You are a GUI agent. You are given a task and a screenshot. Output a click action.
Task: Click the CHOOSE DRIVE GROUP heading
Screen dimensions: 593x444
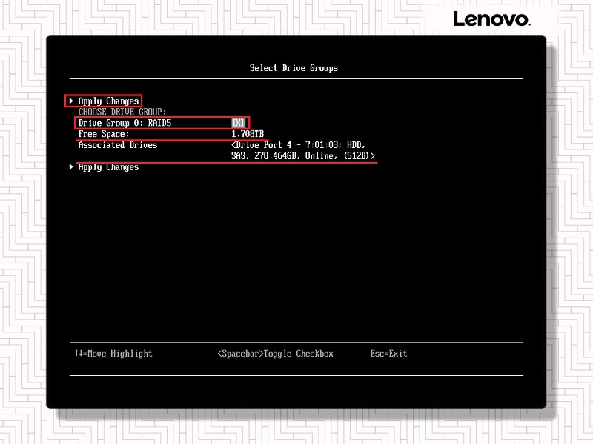[122, 112]
